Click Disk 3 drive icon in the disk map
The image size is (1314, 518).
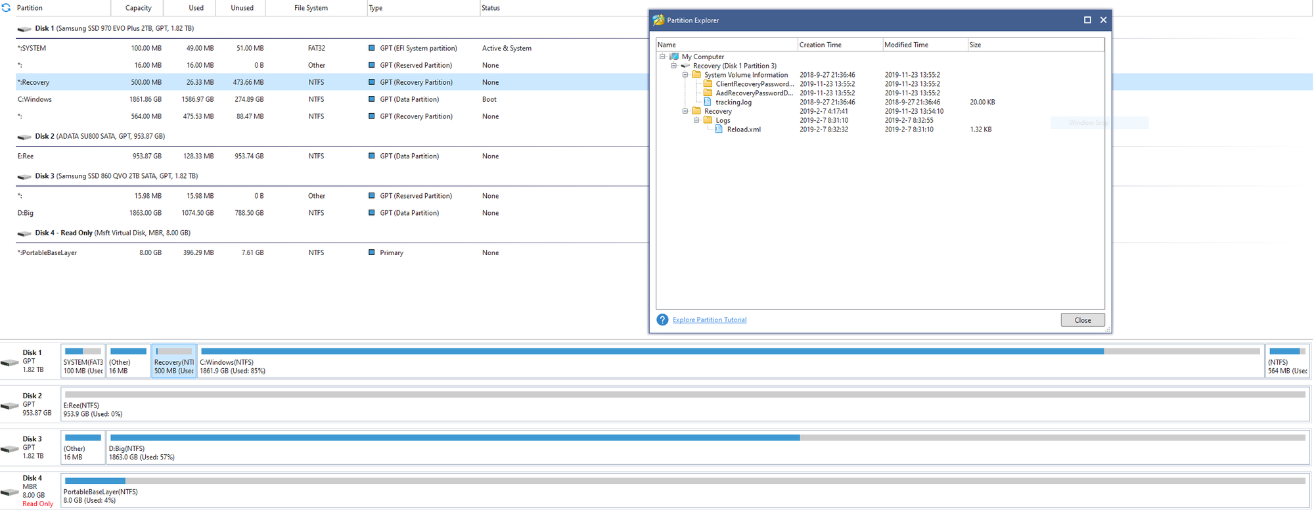click(x=10, y=448)
